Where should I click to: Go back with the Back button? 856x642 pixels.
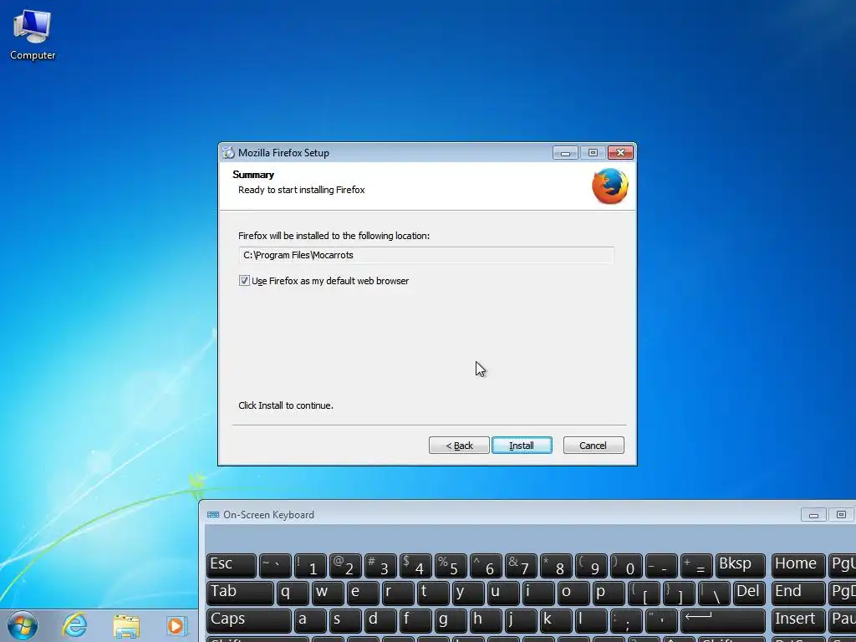pyautogui.click(x=459, y=446)
